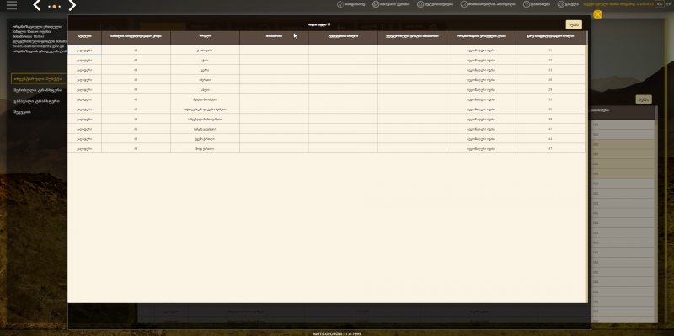Select the table row numbered 47
Image resolution: width=674 pixels, height=336 pixels.
coord(326,149)
